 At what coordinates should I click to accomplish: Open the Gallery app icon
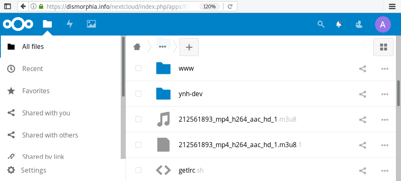click(x=91, y=24)
